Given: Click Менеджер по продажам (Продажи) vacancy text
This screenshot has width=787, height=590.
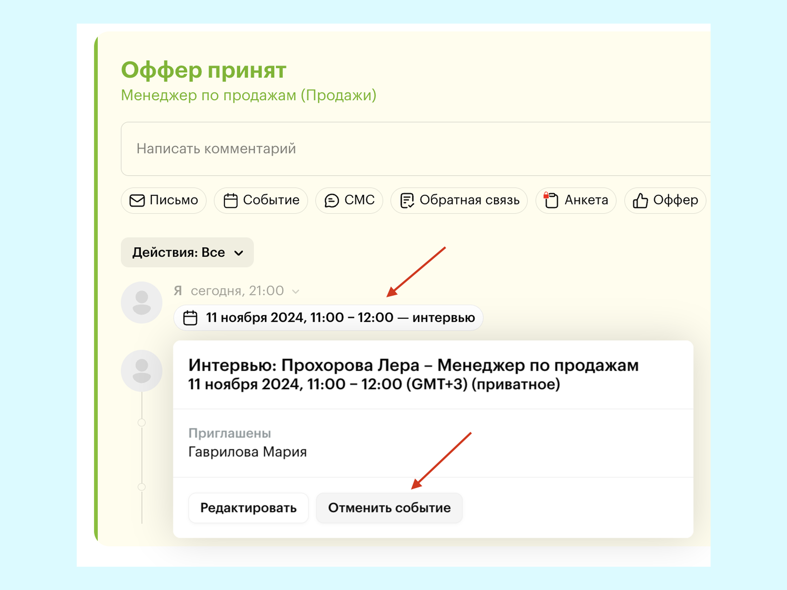Looking at the screenshot, I should tap(249, 95).
